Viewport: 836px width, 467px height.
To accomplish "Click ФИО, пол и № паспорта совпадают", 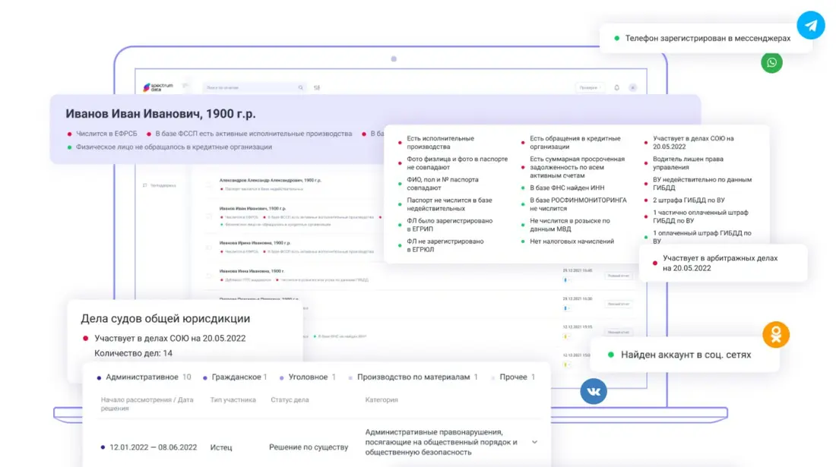I will 442,184.
